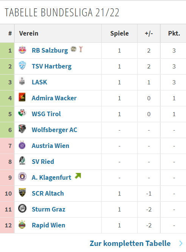This screenshot has width=186, height=252.
Task: Click the LASK club crest
Action: (22, 81)
